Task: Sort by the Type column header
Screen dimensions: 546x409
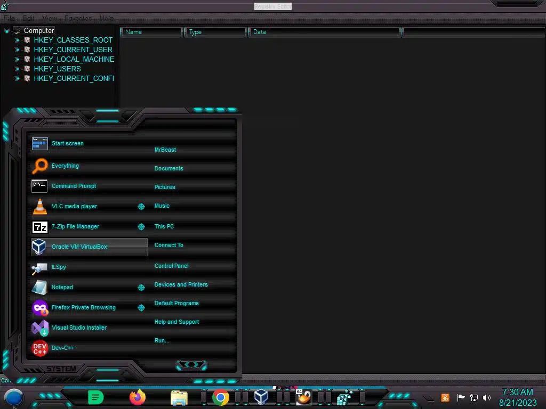Action: pyautogui.click(x=215, y=32)
